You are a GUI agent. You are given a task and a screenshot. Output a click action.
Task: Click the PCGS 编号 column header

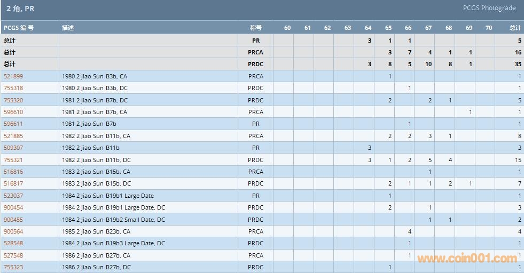[19, 28]
